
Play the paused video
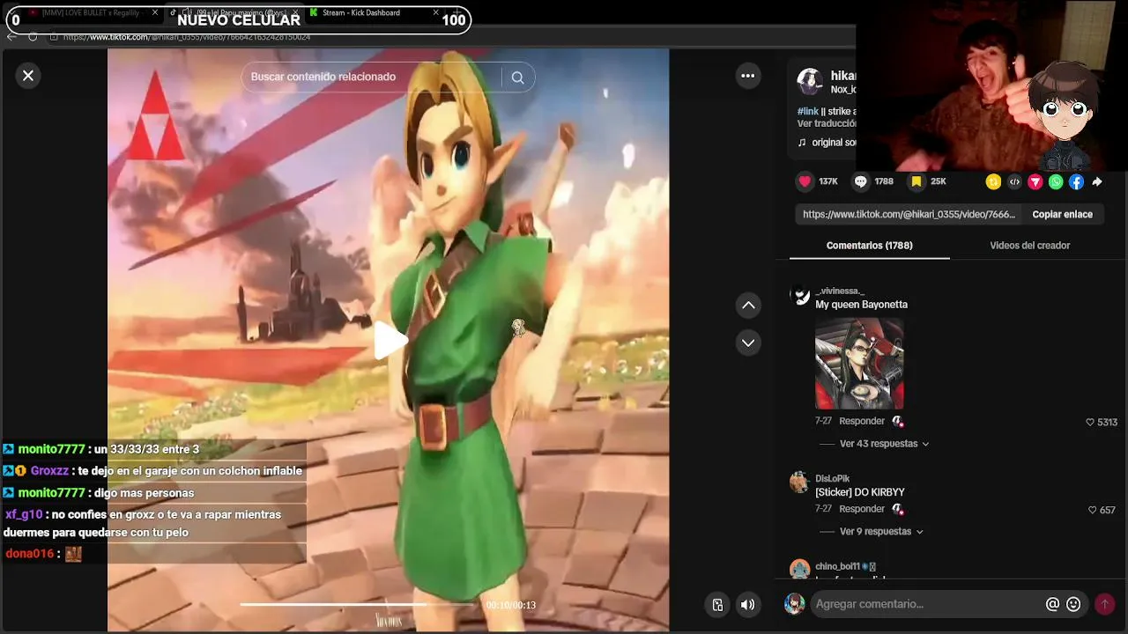pos(390,341)
